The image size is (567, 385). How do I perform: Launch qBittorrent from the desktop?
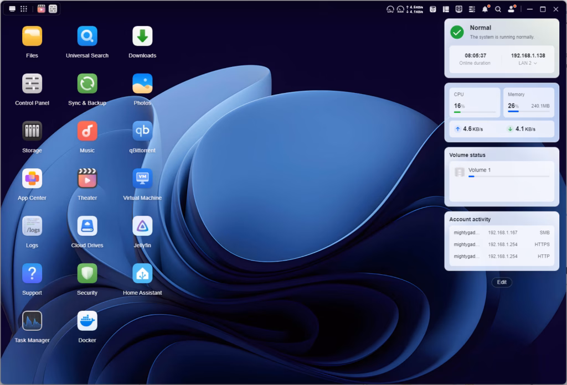(142, 132)
